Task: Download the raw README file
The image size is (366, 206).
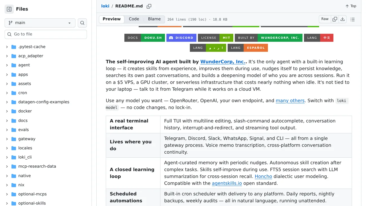Action: pyautogui.click(x=343, y=19)
